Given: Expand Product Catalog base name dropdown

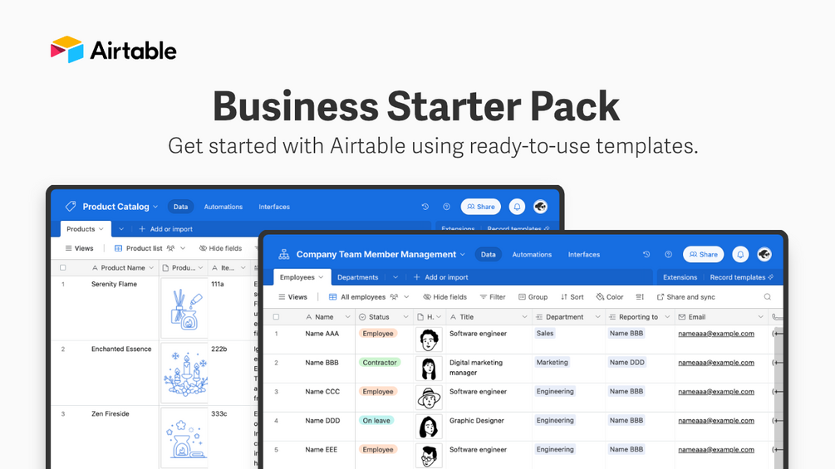Looking at the screenshot, I should [x=155, y=207].
